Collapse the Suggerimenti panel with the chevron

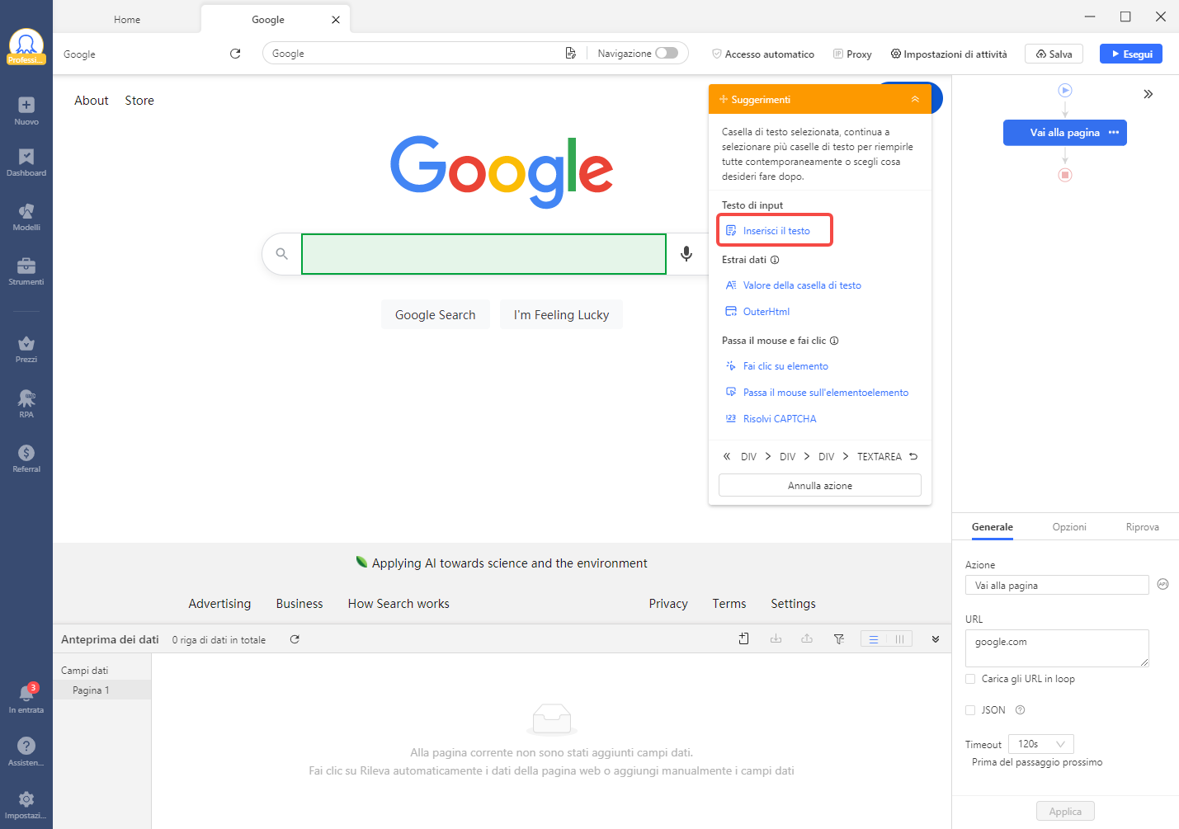[x=914, y=98]
